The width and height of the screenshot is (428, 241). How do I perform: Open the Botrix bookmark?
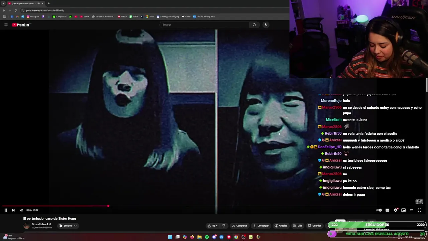point(186,17)
